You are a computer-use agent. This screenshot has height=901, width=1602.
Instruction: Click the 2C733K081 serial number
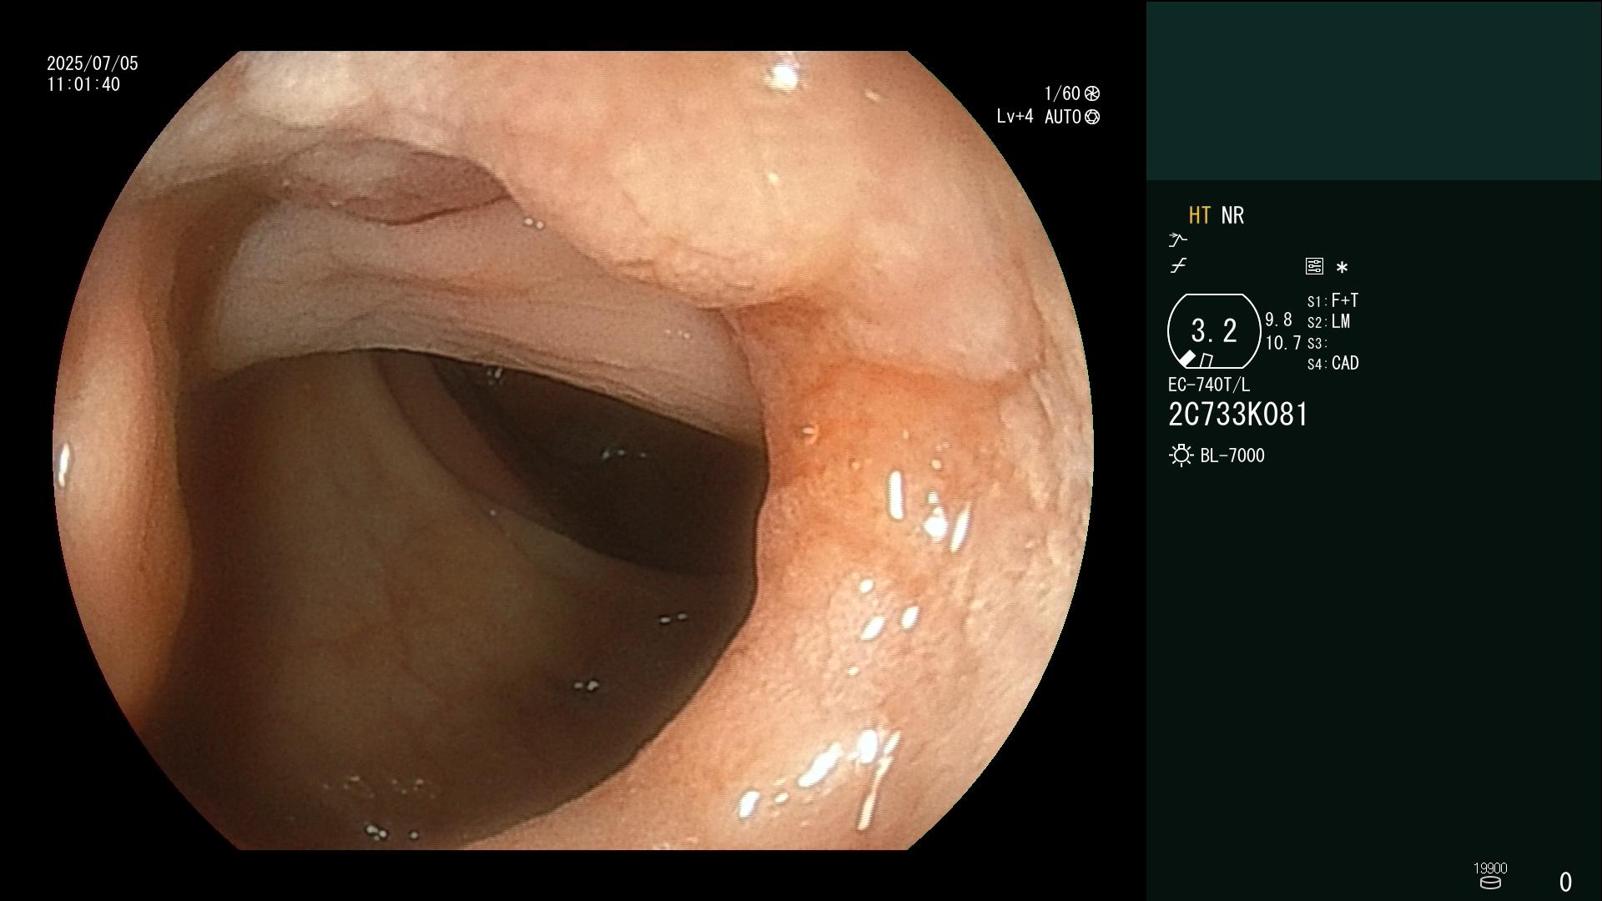pyautogui.click(x=1238, y=415)
